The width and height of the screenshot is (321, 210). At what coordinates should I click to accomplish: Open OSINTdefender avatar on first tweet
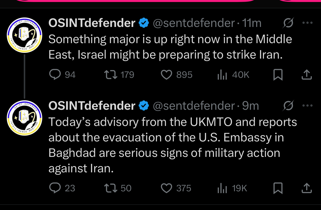pos(24,35)
